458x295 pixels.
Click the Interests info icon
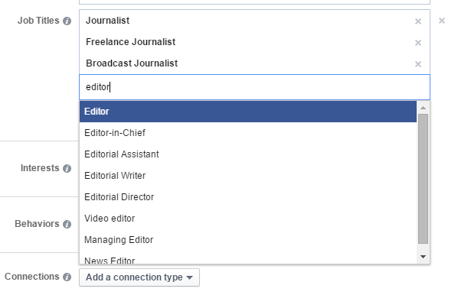(x=67, y=168)
